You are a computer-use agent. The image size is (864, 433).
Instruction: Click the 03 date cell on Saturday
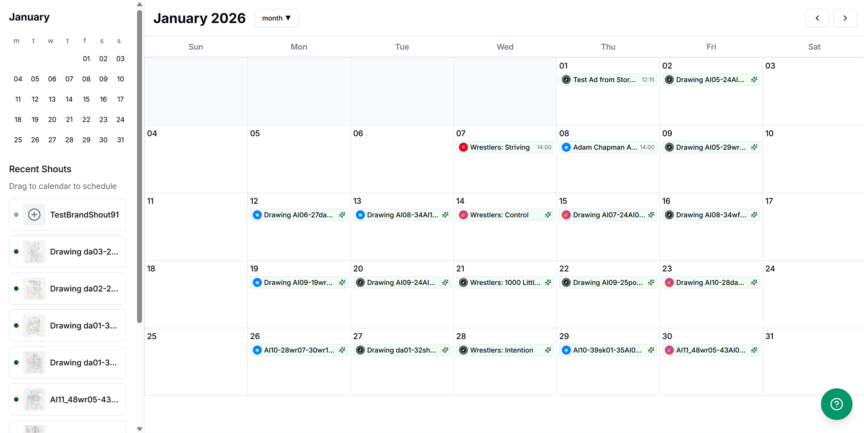coord(813,91)
